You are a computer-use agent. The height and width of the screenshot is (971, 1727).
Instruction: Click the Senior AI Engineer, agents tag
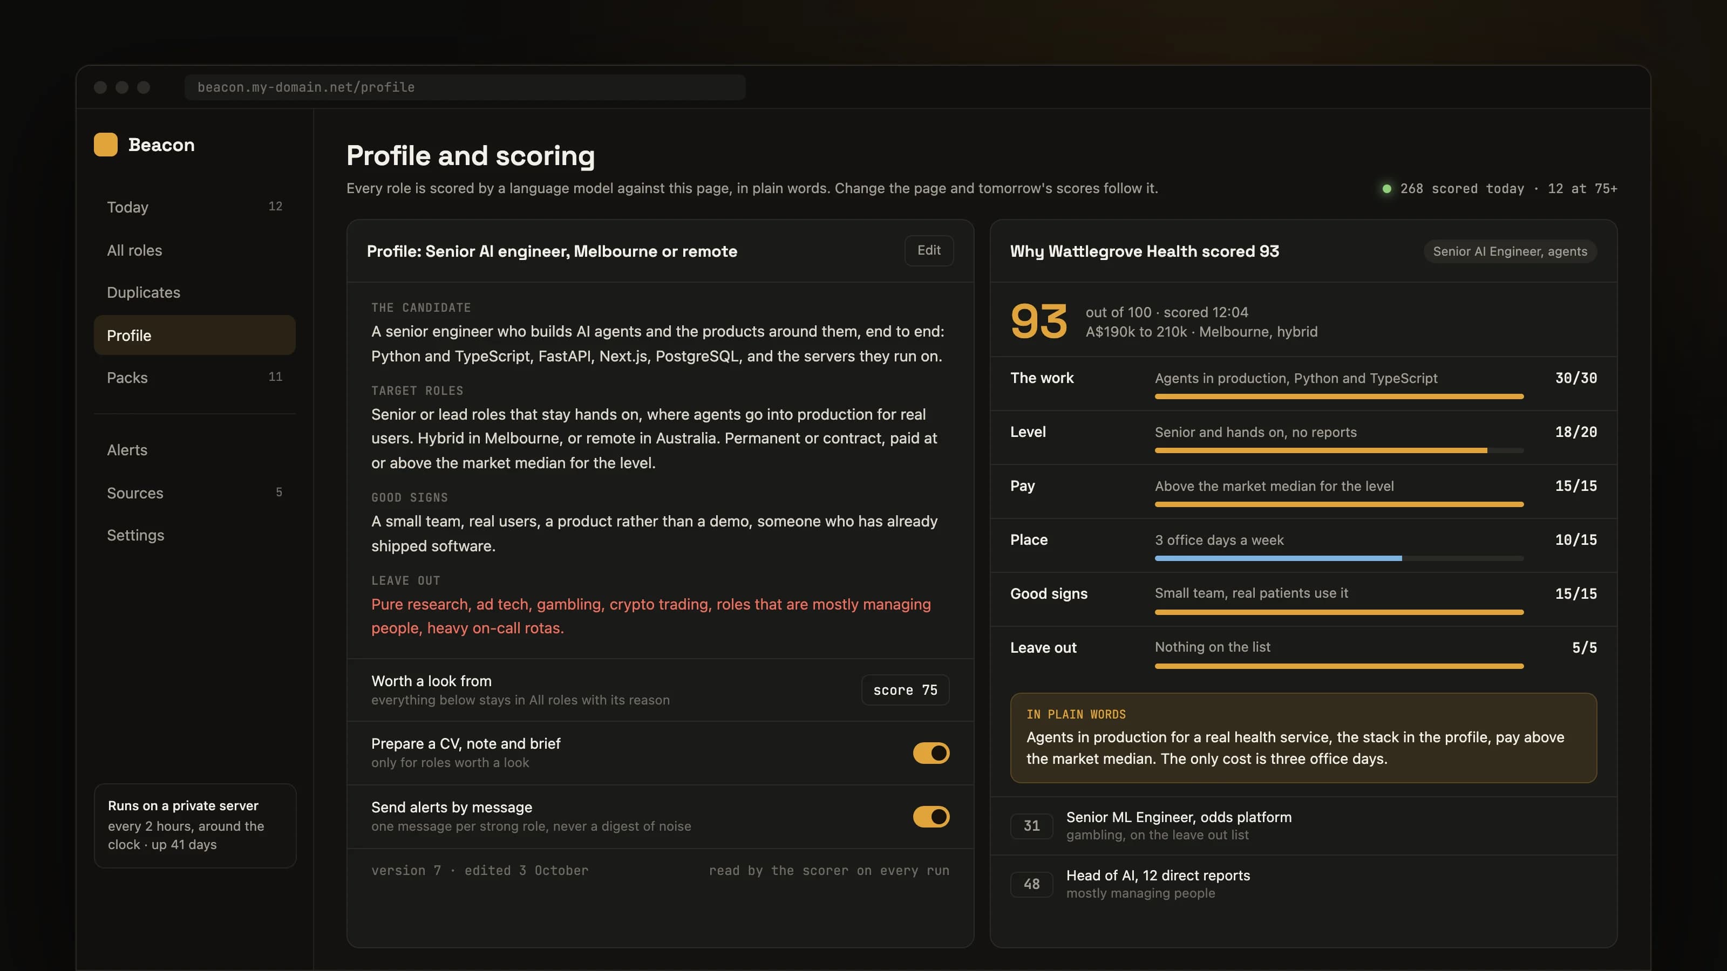pos(1510,251)
